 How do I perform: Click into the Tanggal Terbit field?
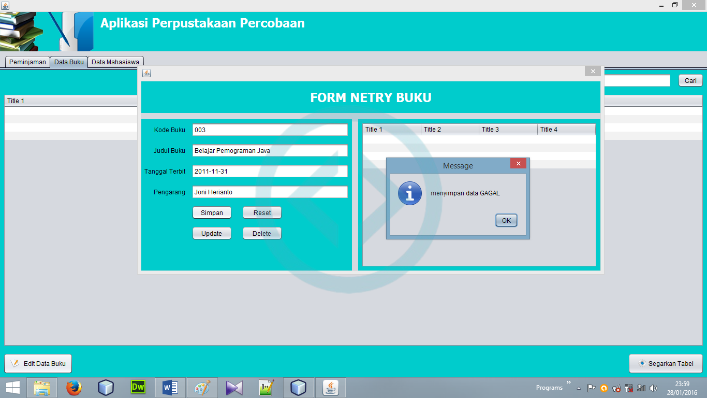click(270, 172)
